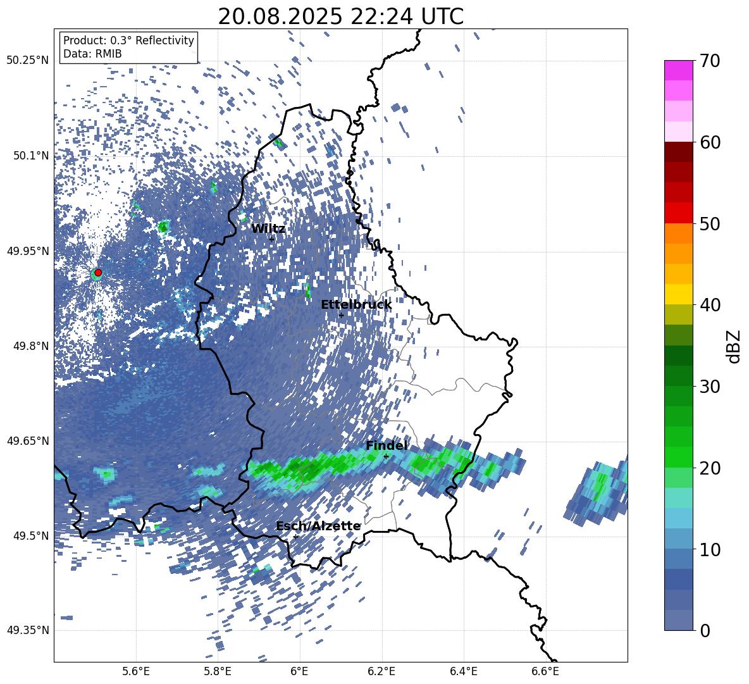
Task: Click the Esch/Alzette city label
Action: pos(318,526)
